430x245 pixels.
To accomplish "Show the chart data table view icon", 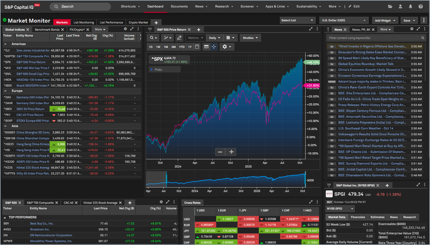I will coord(206,47).
